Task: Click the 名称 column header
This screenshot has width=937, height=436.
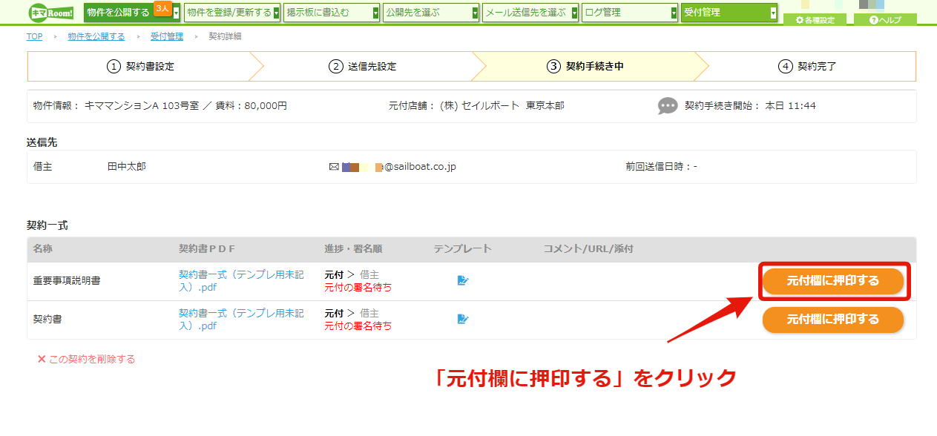Action: 43,249
